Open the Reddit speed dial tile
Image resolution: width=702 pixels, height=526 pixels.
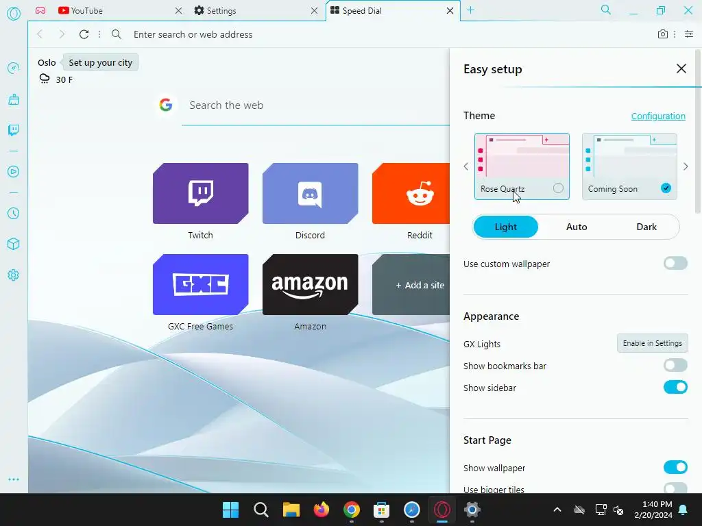click(411, 193)
